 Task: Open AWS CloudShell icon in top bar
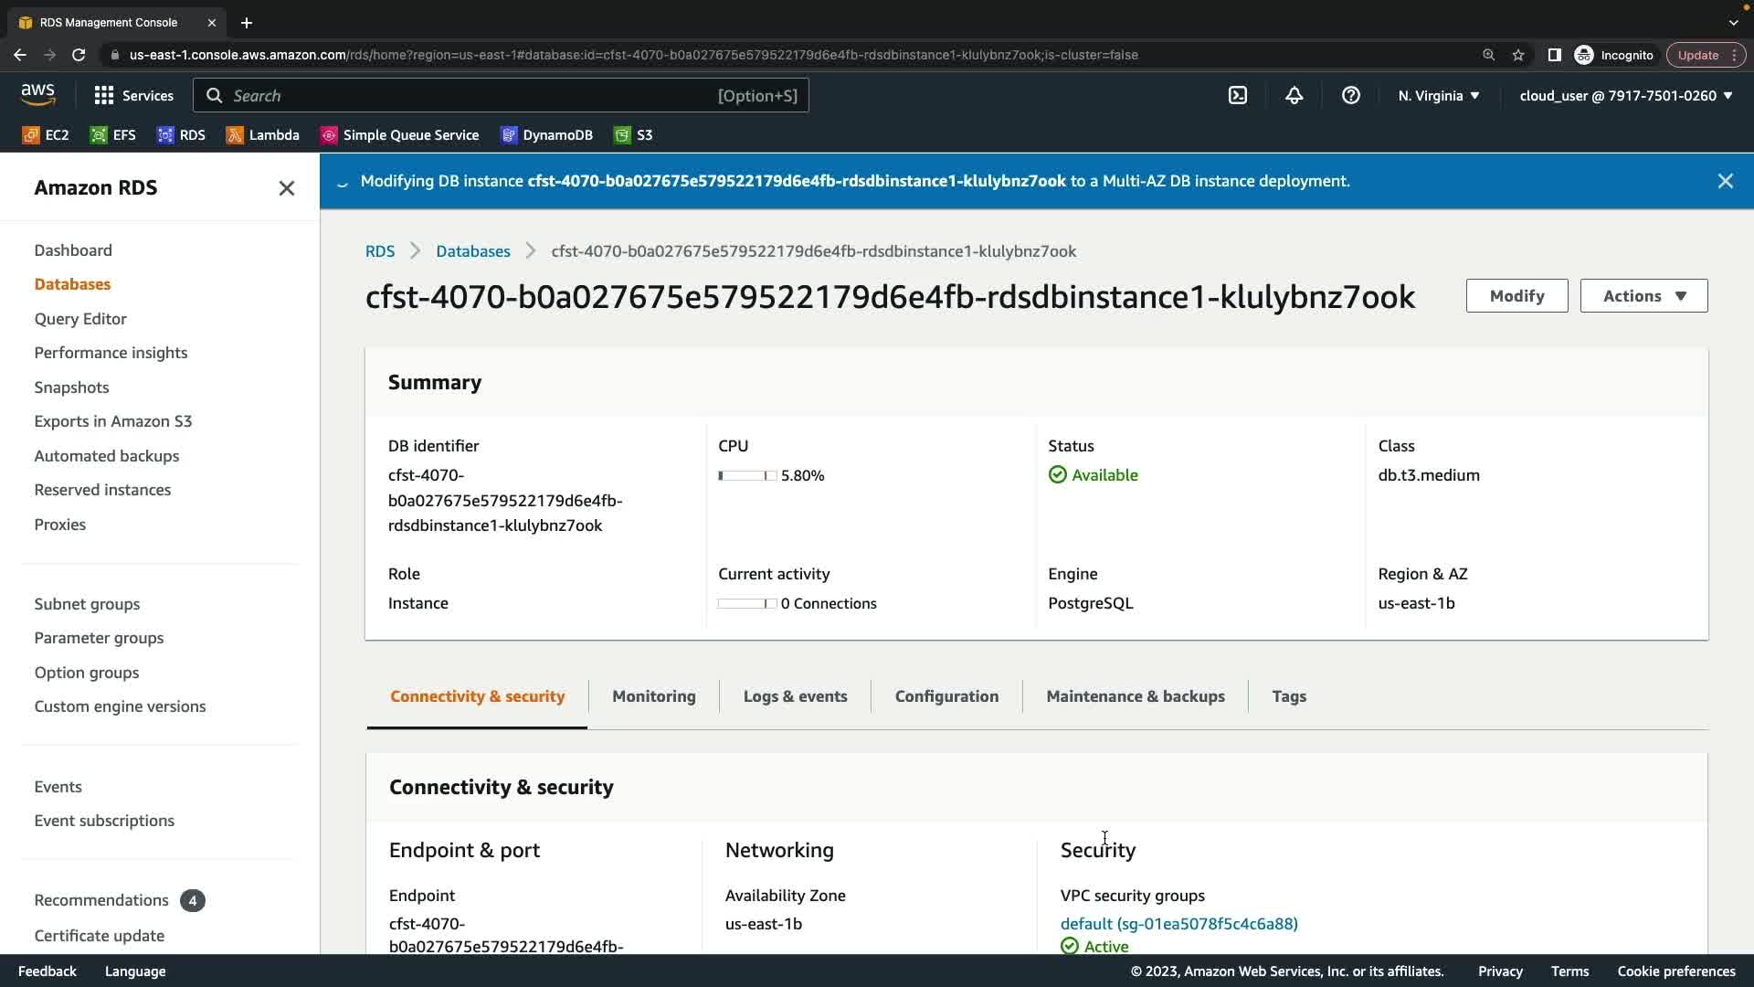pyautogui.click(x=1238, y=95)
